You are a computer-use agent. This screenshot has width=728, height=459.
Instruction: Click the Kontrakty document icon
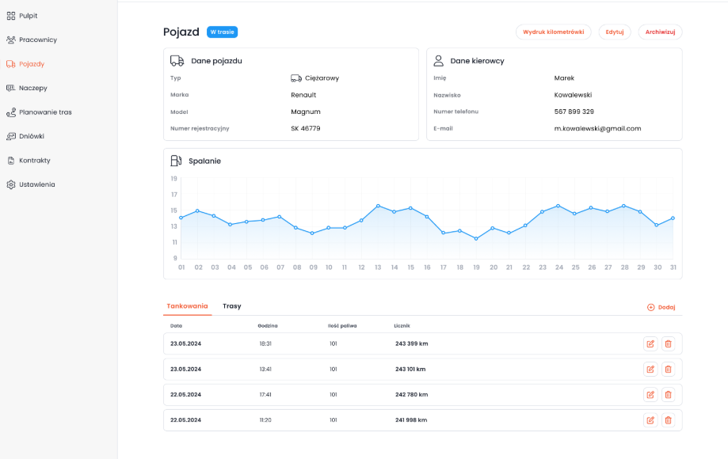click(11, 161)
